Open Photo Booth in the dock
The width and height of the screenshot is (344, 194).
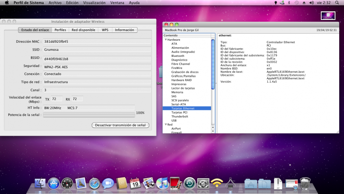(176, 183)
